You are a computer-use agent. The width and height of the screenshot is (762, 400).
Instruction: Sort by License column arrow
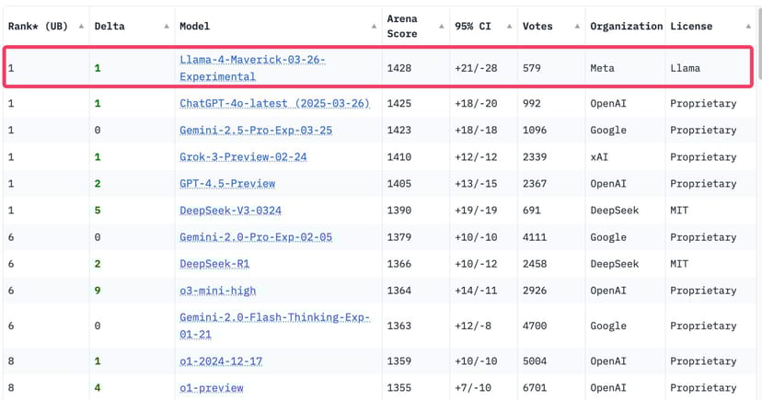748,27
